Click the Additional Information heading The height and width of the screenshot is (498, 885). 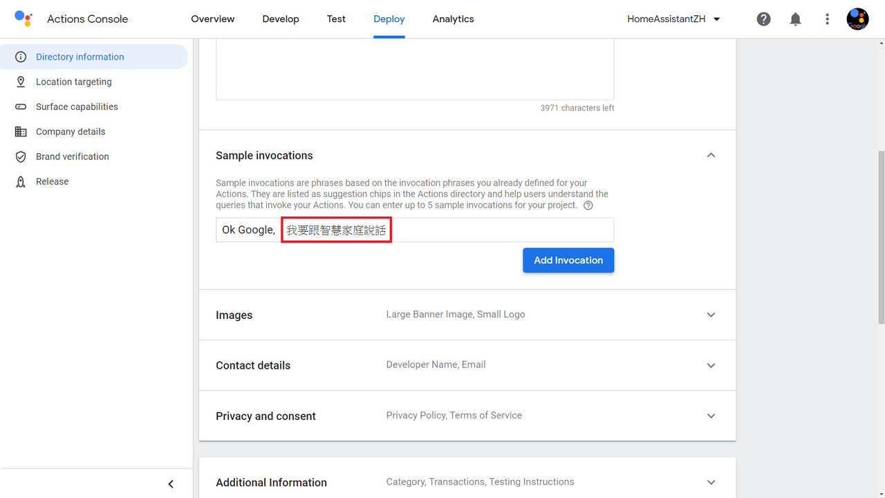(x=271, y=483)
